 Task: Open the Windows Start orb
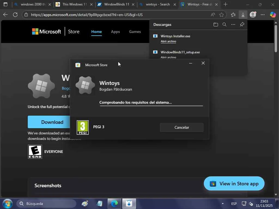click(x=7, y=204)
